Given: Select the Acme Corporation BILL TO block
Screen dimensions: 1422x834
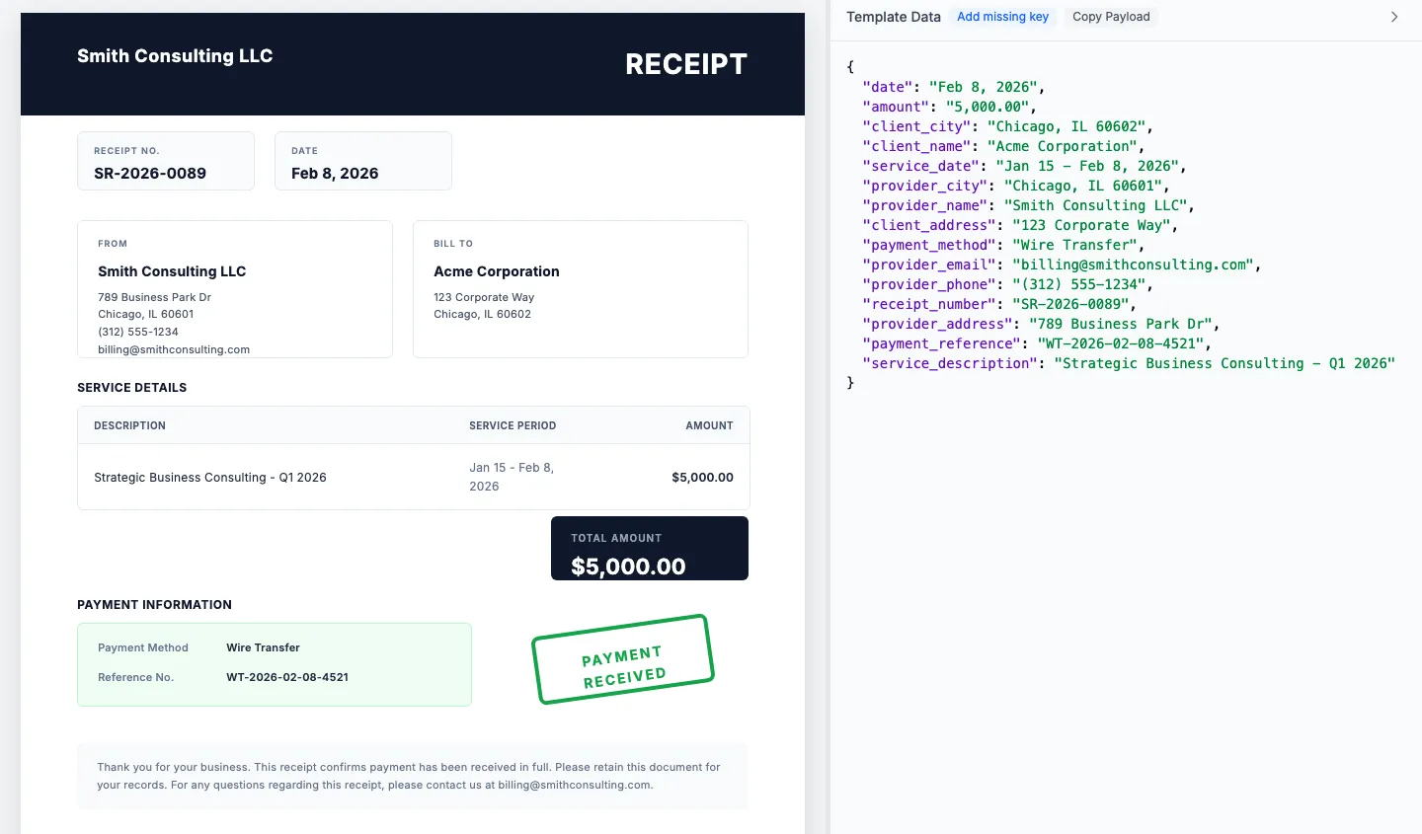Looking at the screenshot, I should pos(580,288).
